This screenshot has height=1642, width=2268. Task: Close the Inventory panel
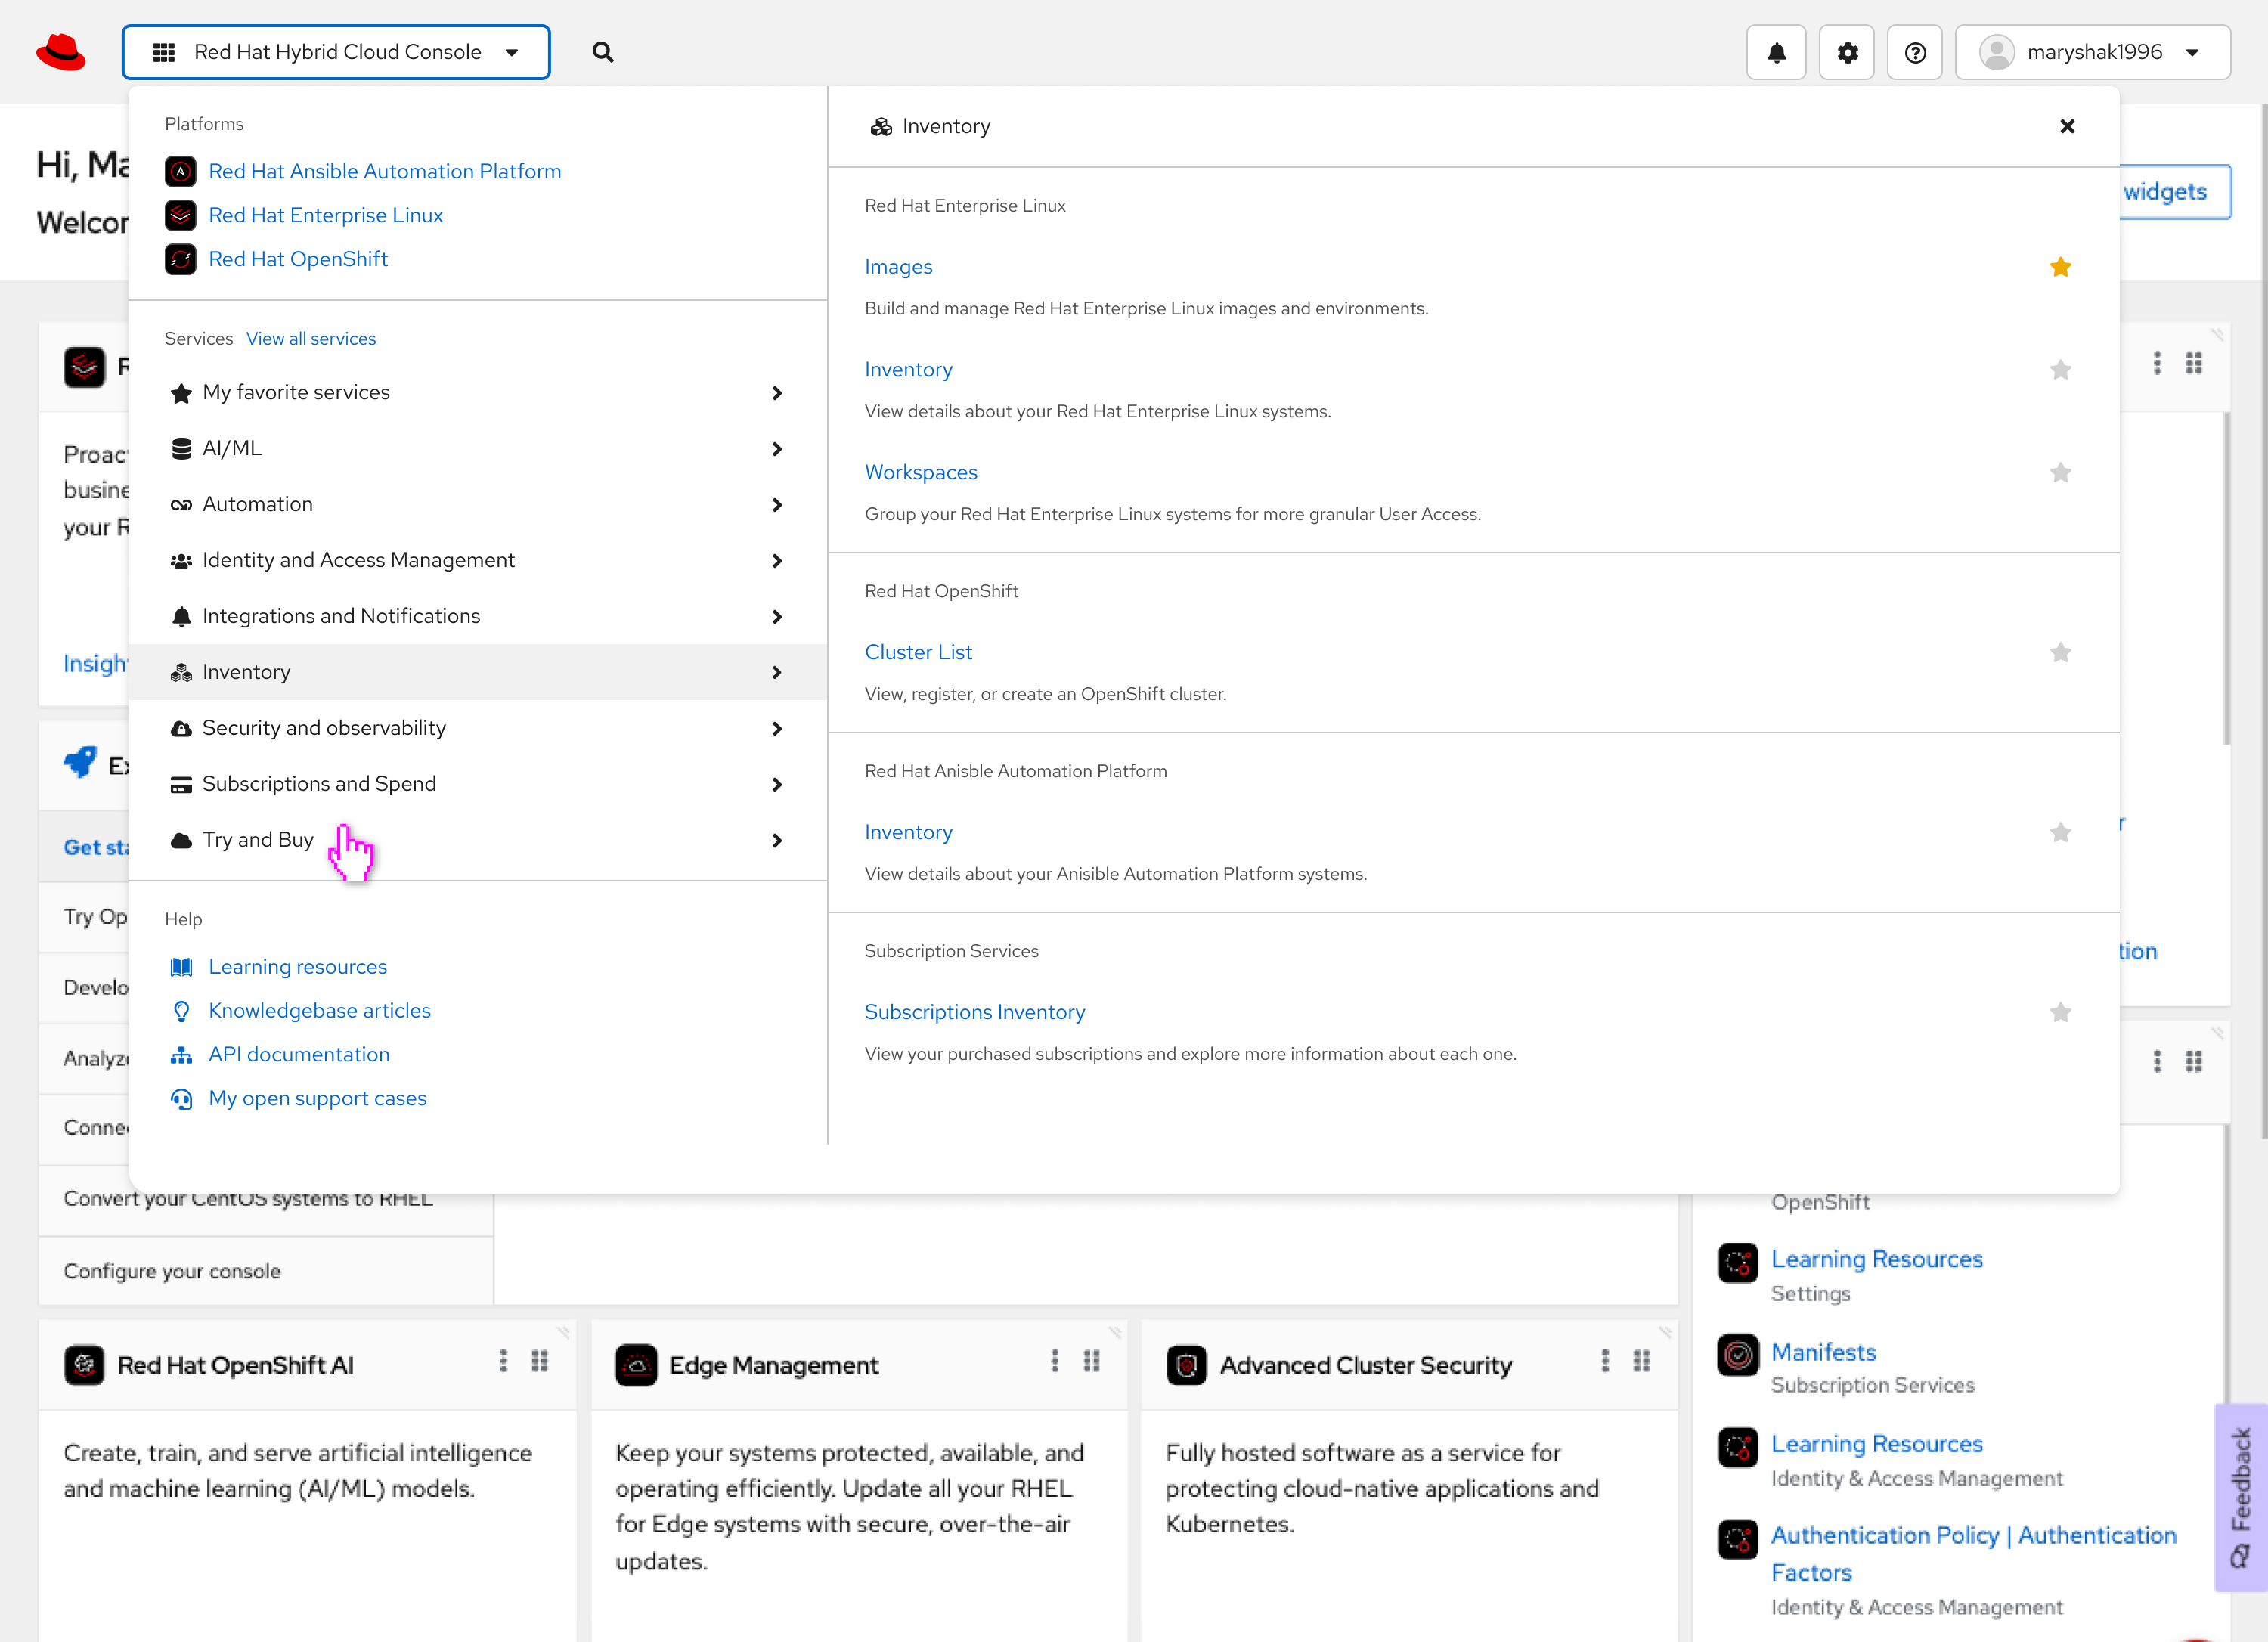click(x=2067, y=126)
